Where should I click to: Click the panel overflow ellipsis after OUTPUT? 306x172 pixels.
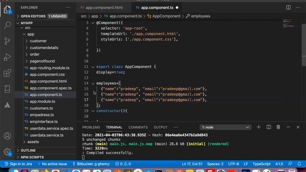point(176,128)
